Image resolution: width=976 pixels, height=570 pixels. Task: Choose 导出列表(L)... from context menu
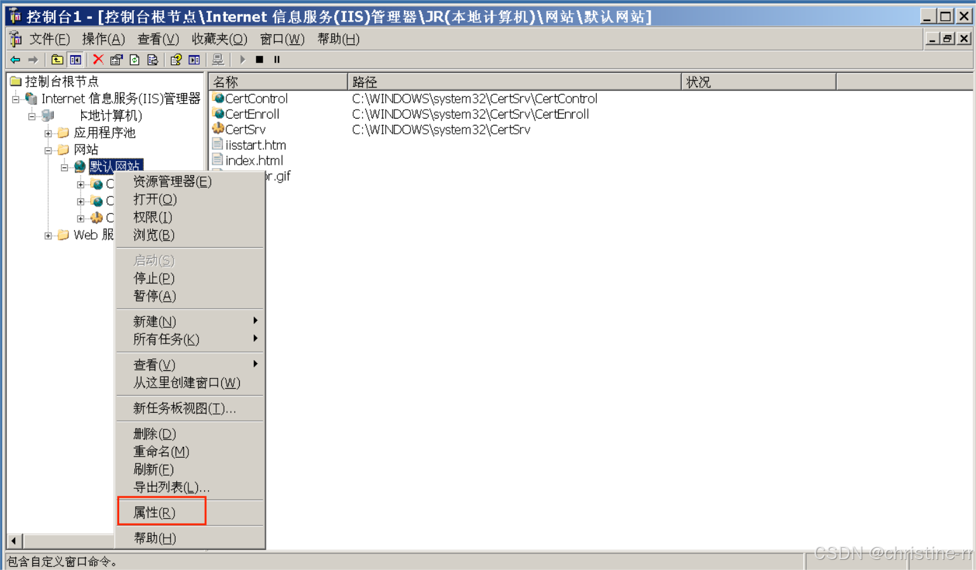[190, 488]
